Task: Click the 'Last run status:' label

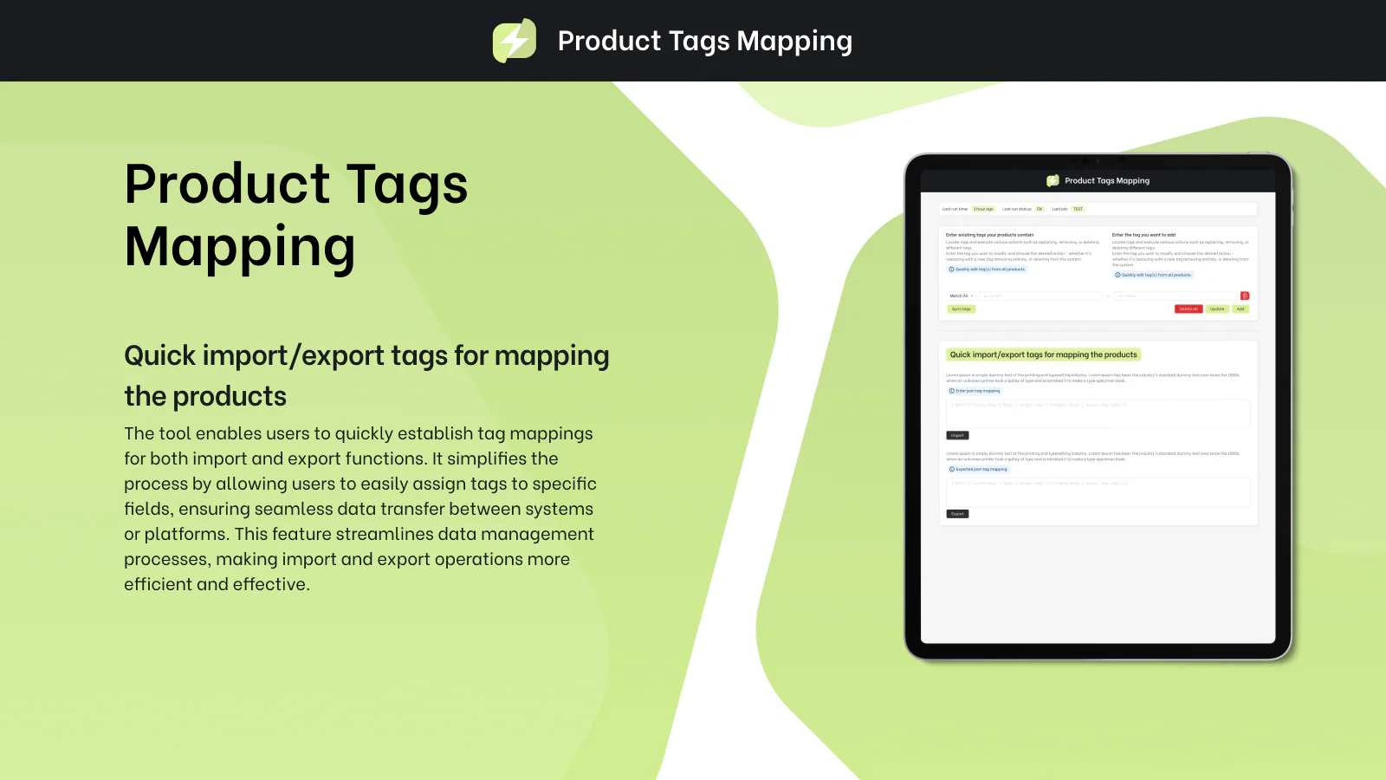Action: click(x=1017, y=209)
